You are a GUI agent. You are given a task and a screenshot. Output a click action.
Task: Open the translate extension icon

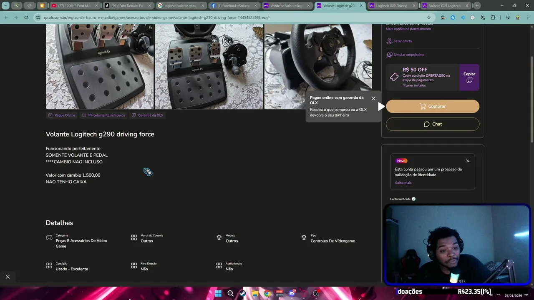click(483, 17)
